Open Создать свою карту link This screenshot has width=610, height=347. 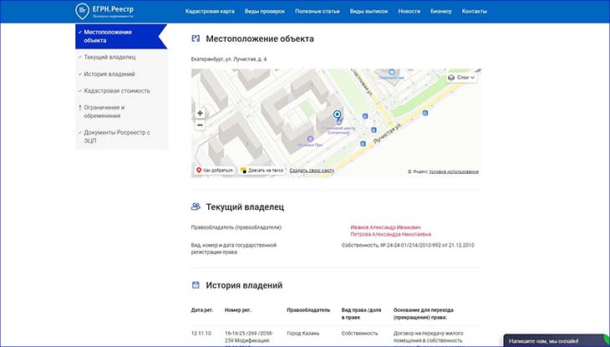pyautogui.click(x=312, y=171)
